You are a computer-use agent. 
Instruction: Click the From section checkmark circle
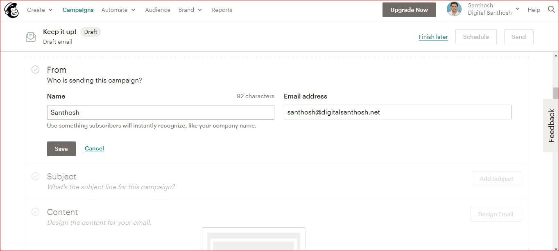click(x=36, y=69)
